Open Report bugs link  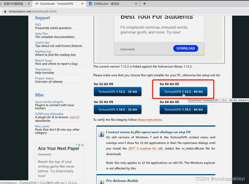tap(43, 61)
